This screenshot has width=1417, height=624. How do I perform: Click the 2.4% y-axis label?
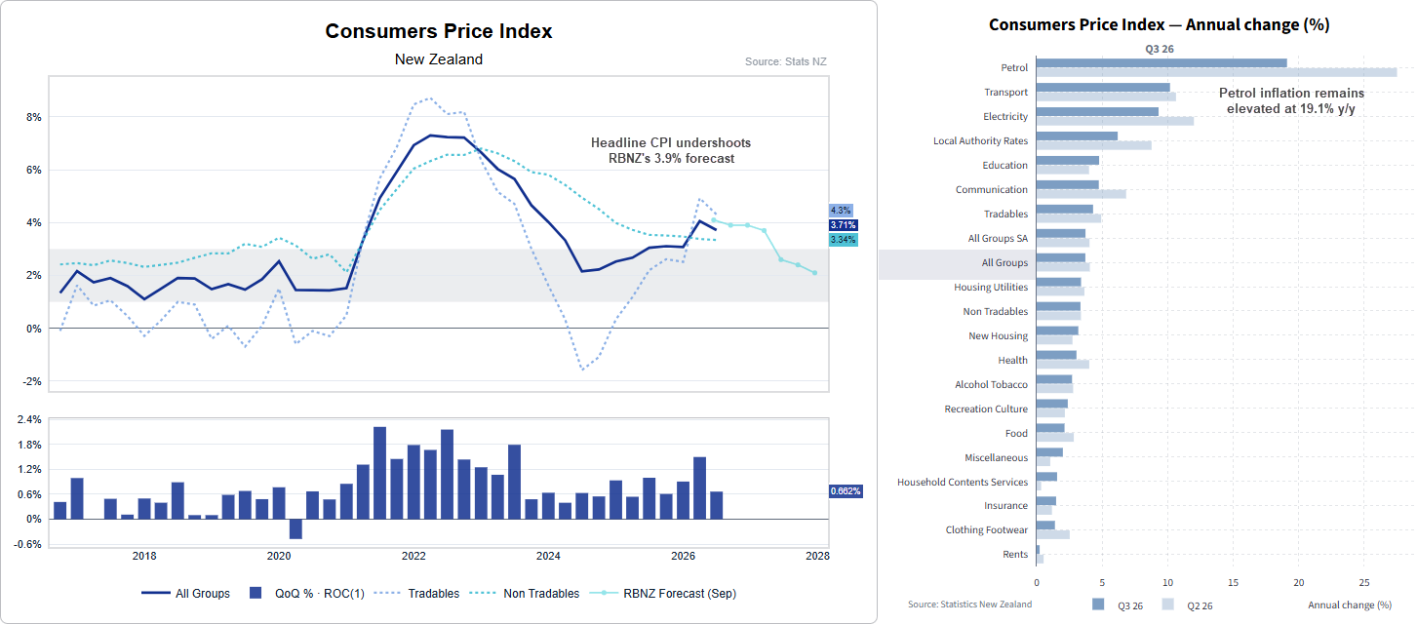(29, 420)
